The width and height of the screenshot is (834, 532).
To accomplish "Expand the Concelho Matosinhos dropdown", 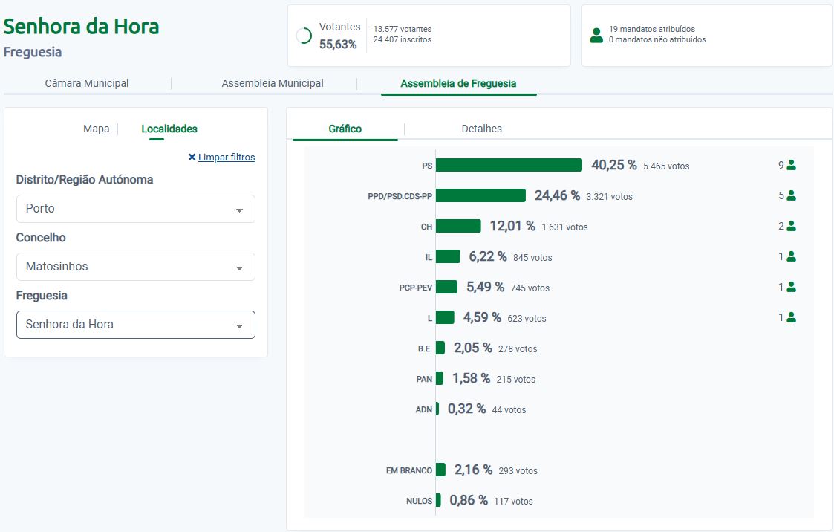I will pyautogui.click(x=136, y=267).
